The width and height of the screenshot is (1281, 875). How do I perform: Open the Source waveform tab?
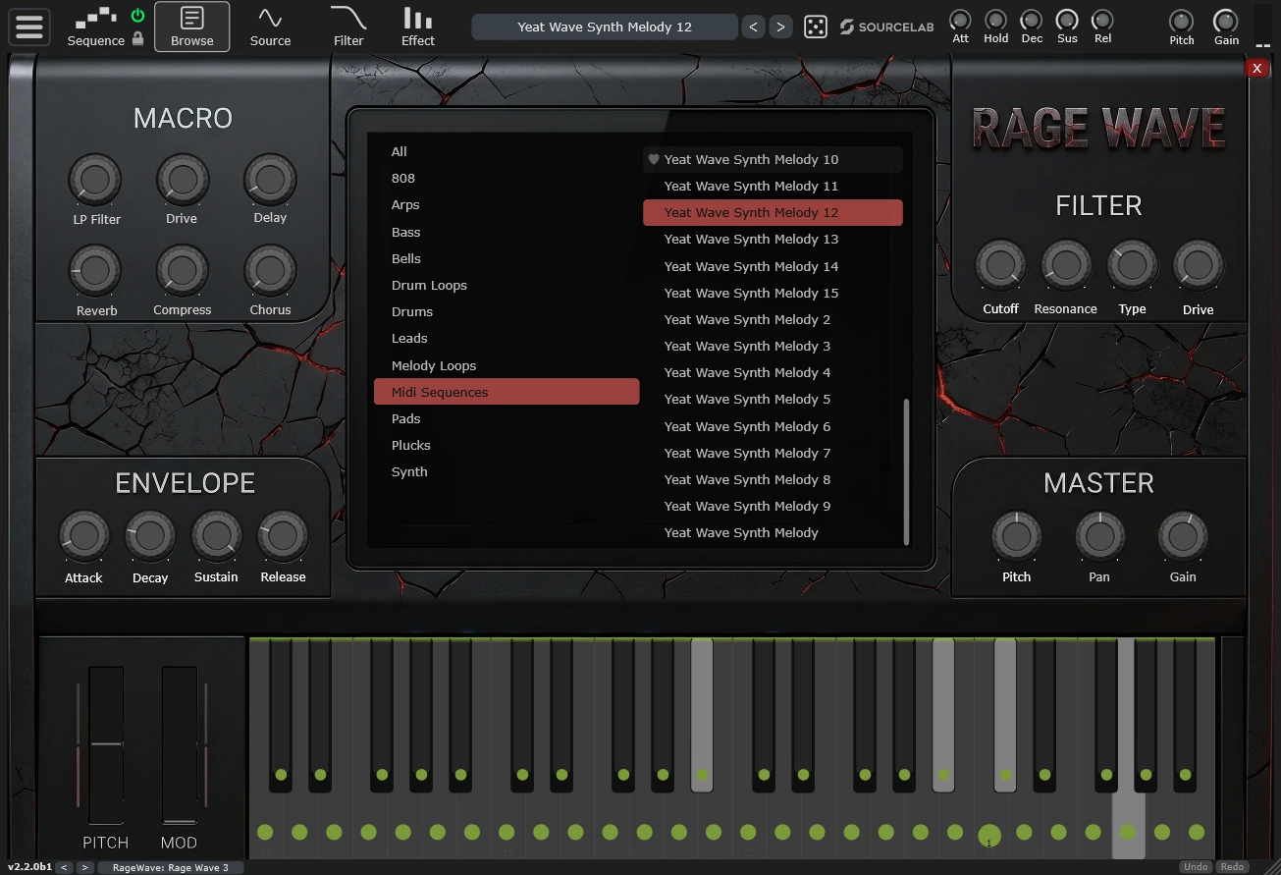[270, 27]
